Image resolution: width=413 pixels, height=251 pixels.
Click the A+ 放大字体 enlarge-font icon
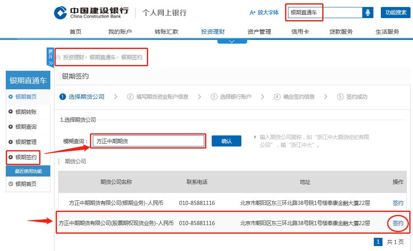click(x=252, y=13)
